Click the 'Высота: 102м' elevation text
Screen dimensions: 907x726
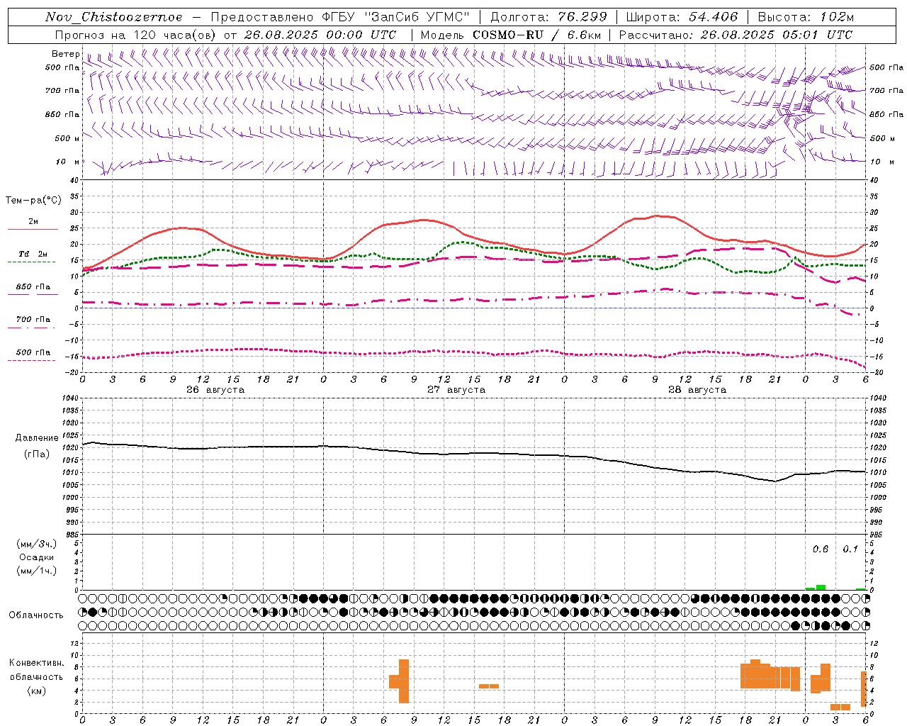[806, 17]
